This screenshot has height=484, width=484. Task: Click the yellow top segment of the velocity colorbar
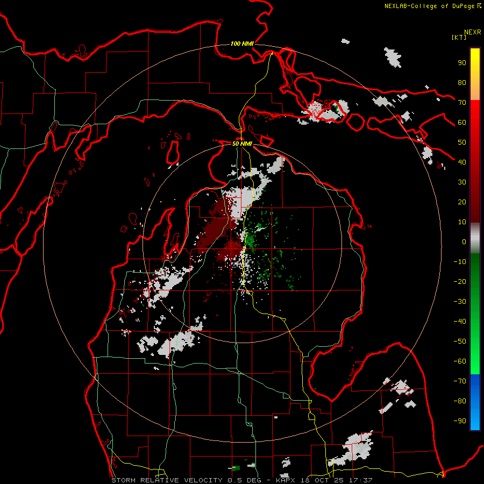(x=475, y=74)
